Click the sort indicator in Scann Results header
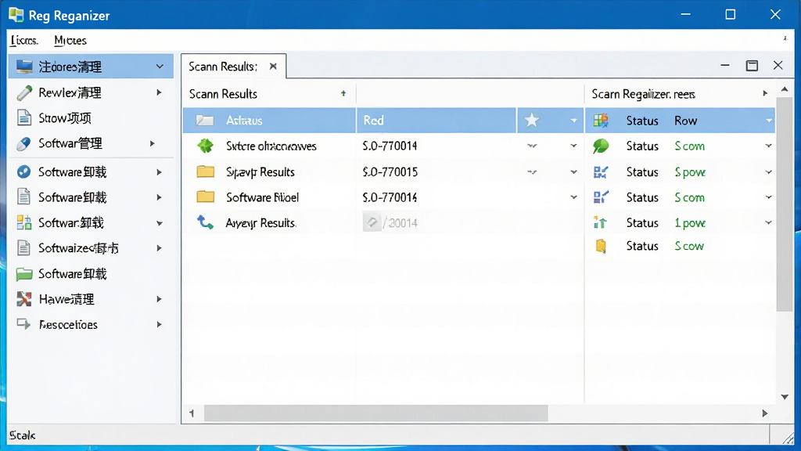The image size is (801, 451). (343, 94)
